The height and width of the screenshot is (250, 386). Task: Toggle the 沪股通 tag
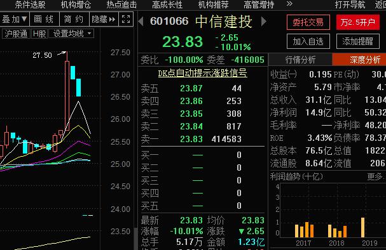coord(16,34)
